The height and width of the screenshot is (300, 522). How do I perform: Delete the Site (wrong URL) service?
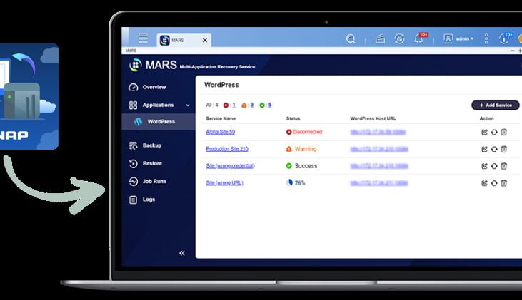tap(503, 183)
